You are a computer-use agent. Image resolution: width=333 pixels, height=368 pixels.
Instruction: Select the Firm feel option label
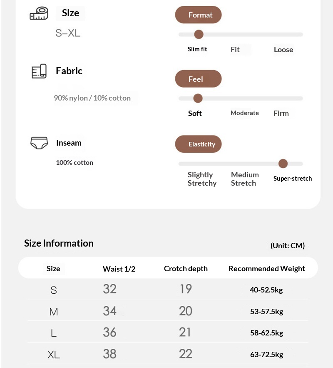pyautogui.click(x=281, y=113)
